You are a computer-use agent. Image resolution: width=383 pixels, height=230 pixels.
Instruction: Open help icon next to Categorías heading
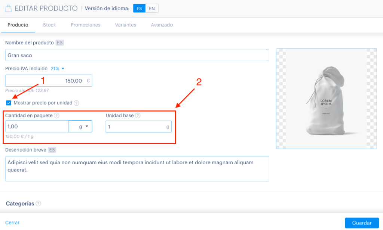point(39,203)
